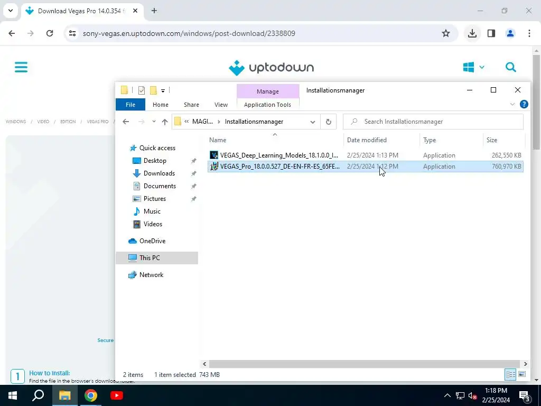
Task: Open the View ribbon tab
Action: coord(221,105)
